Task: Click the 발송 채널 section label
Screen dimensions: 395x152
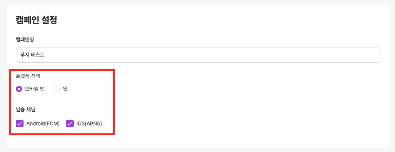Action: tap(25, 110)
